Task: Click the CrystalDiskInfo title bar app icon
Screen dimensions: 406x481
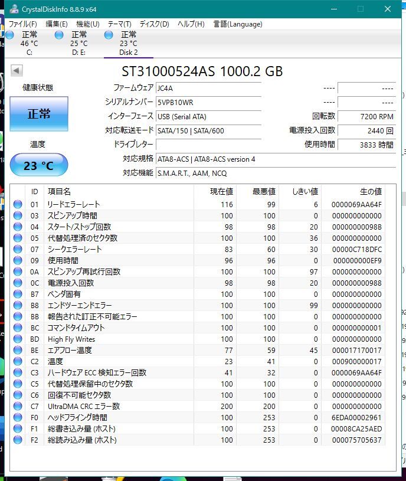Action: coord(14,9)
